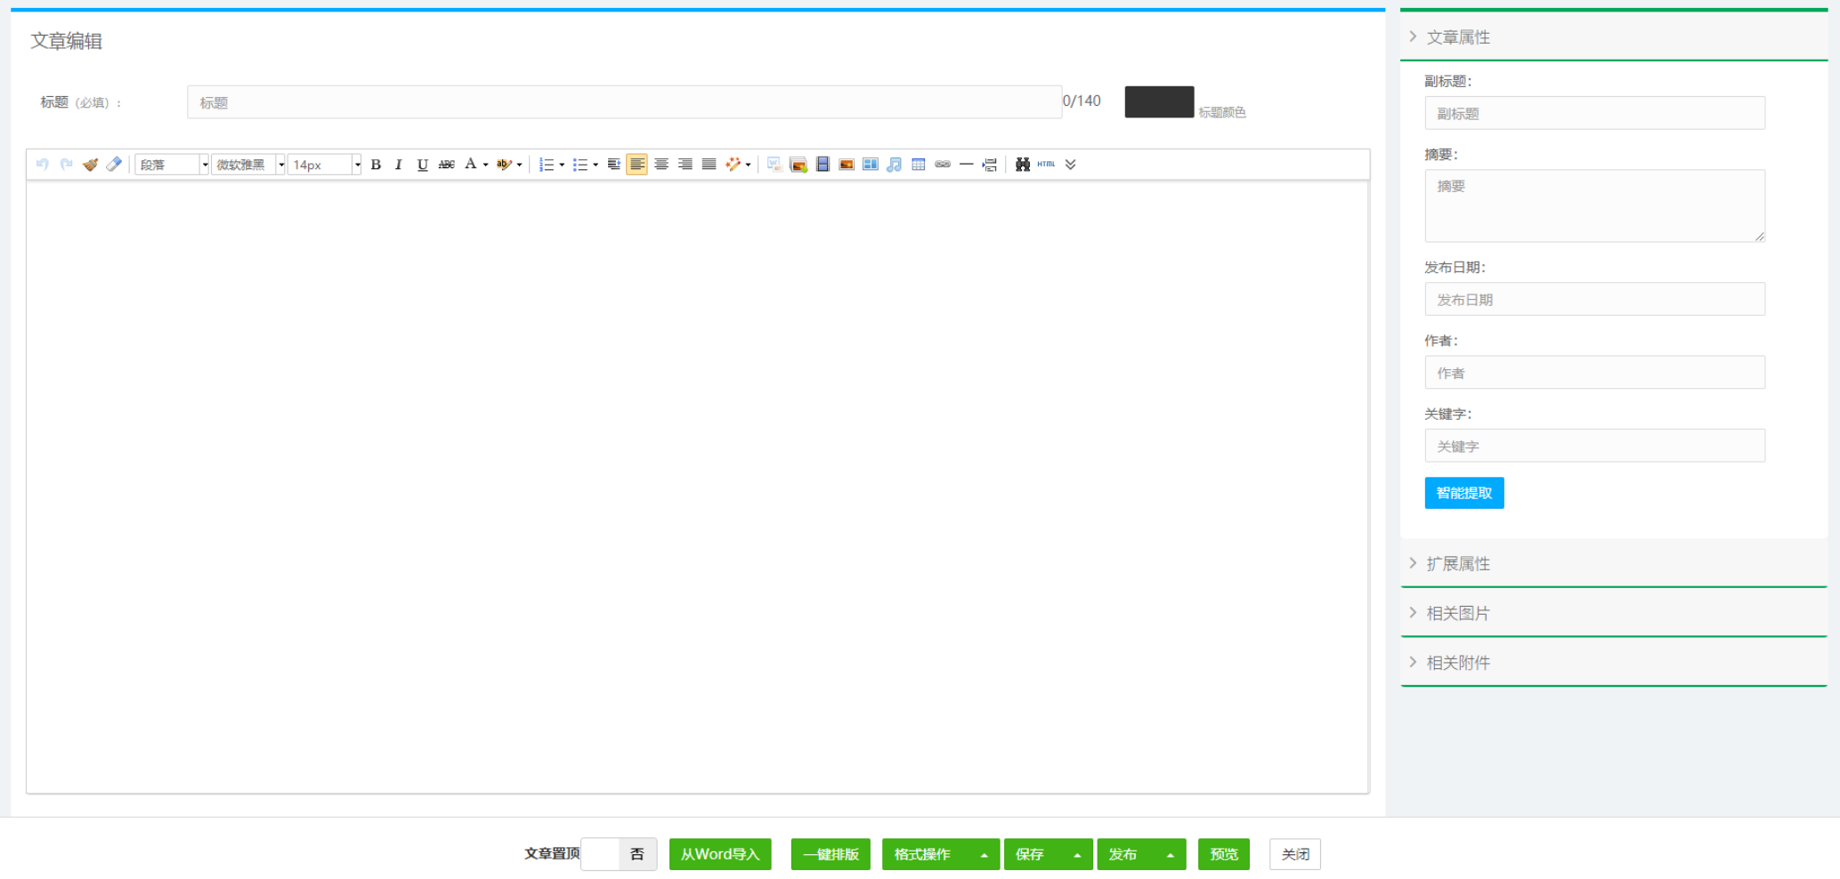Viewport: 1840px width, 879px height.
Task: Click the italic formatting icon
Action: coord(399,165)
